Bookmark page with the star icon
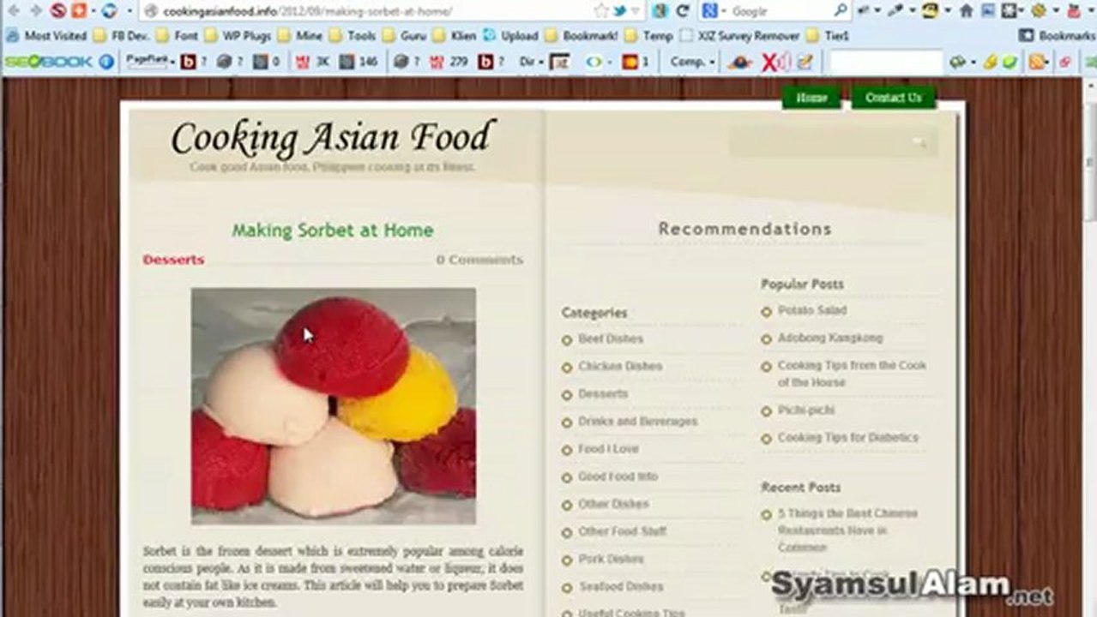 (x=600, y=11)
